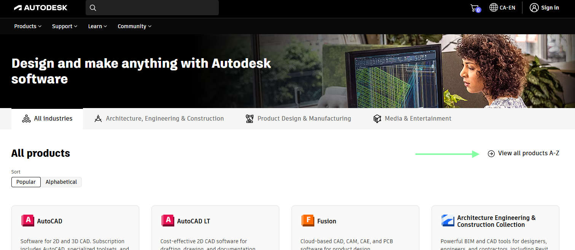Open the shopping cart icon
The height and width of the screenshot is (250, 575).
pos(475,8)
